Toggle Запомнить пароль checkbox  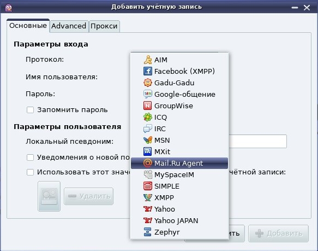[30, 110]
